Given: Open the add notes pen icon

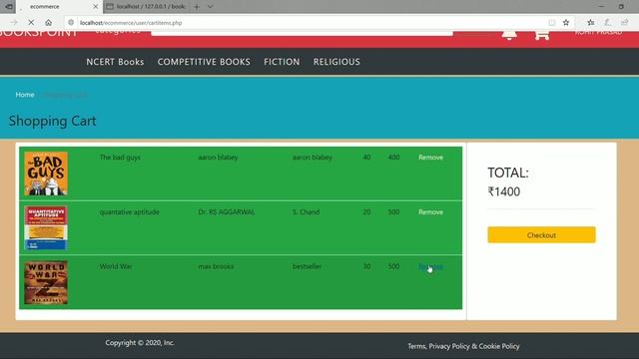Looking at the screenshot, I should tap(608, 23).
